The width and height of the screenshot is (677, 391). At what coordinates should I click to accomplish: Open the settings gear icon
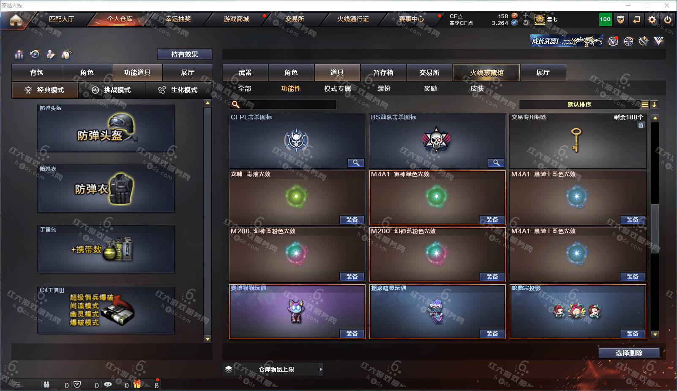coord(652,19)
